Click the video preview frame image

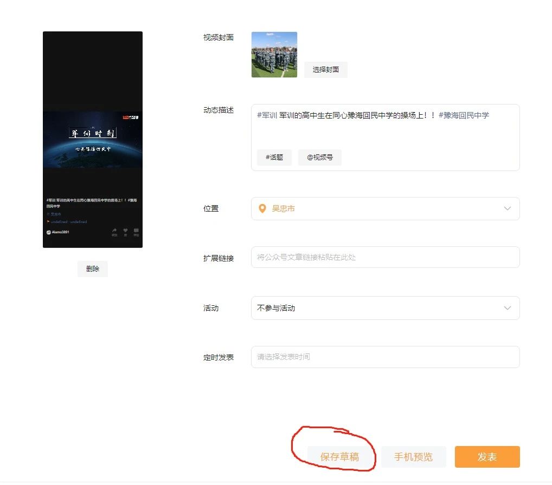[93, 140]
